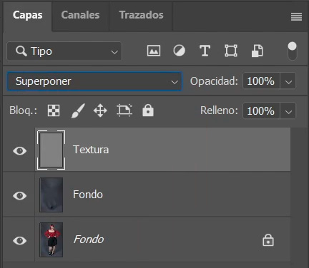309x268 pixels.
Task: Toggle visibility of locked Fondo background layer
Action: (x=19, y=240)
